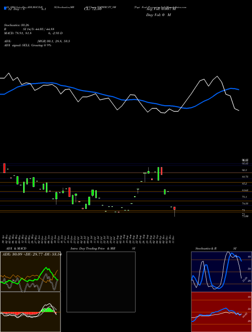Click the ADX line chart panel
The width and height of the screenshot is (252, 332).
[x=30, y=272]
